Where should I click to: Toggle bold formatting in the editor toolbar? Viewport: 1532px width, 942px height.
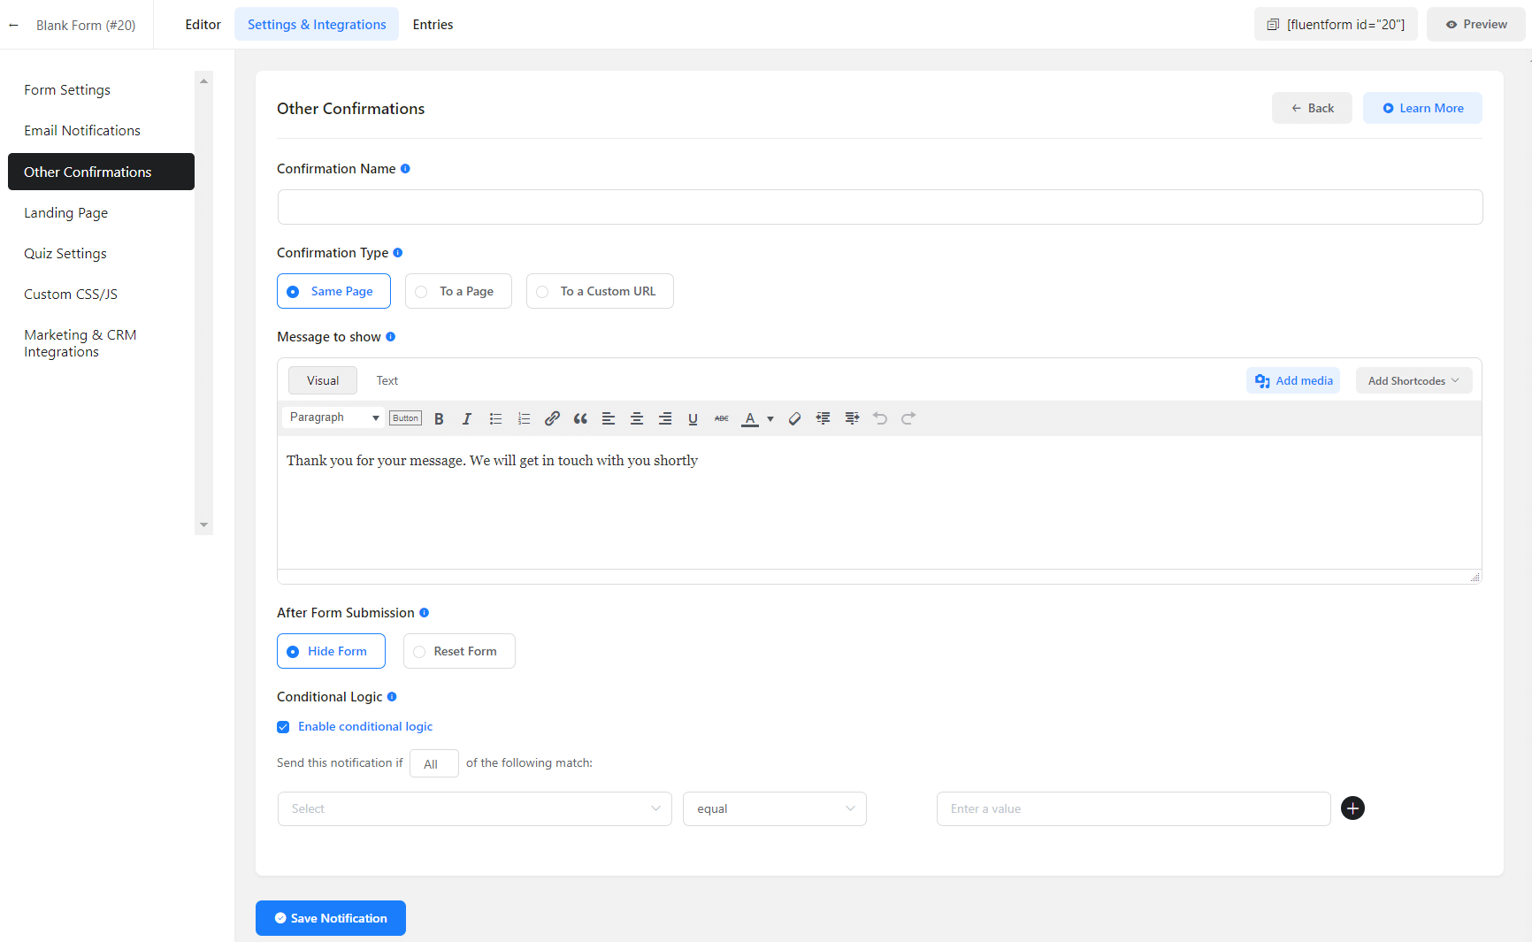point(439,418)
